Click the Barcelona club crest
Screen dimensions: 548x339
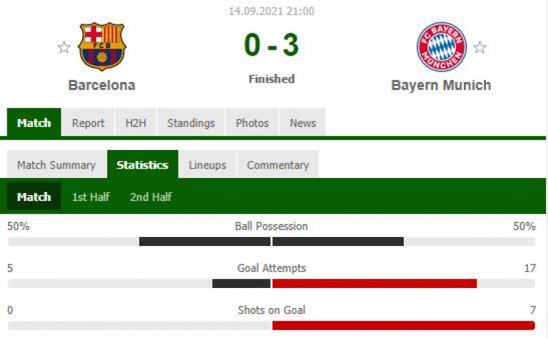[x=102, y=46]
